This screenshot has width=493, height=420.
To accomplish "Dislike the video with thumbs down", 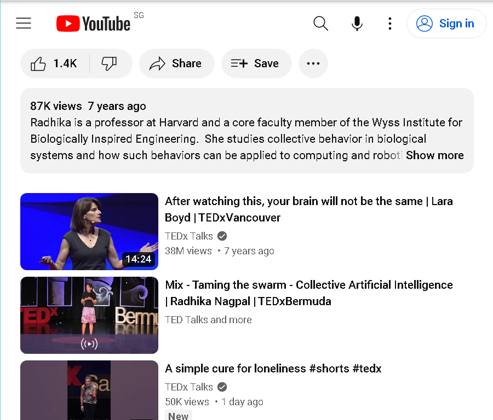I will pos(110,63).
